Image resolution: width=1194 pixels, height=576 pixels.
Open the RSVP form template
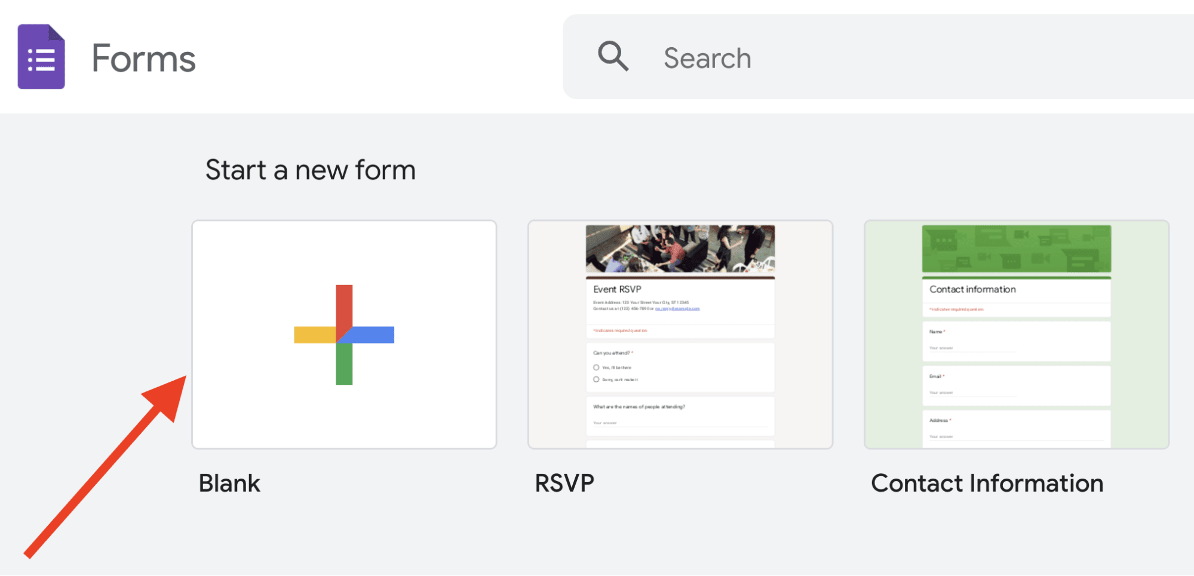pyautogui.click(x=680, y=333)
